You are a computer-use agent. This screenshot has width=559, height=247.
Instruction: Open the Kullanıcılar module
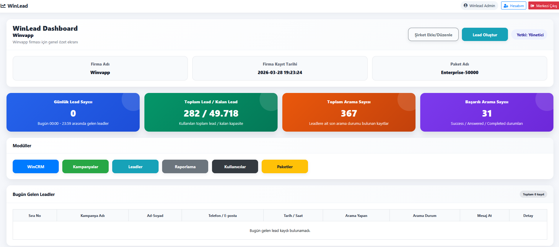coord(235,166)
